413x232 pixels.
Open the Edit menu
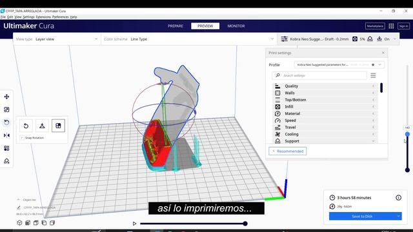[10, 17]
